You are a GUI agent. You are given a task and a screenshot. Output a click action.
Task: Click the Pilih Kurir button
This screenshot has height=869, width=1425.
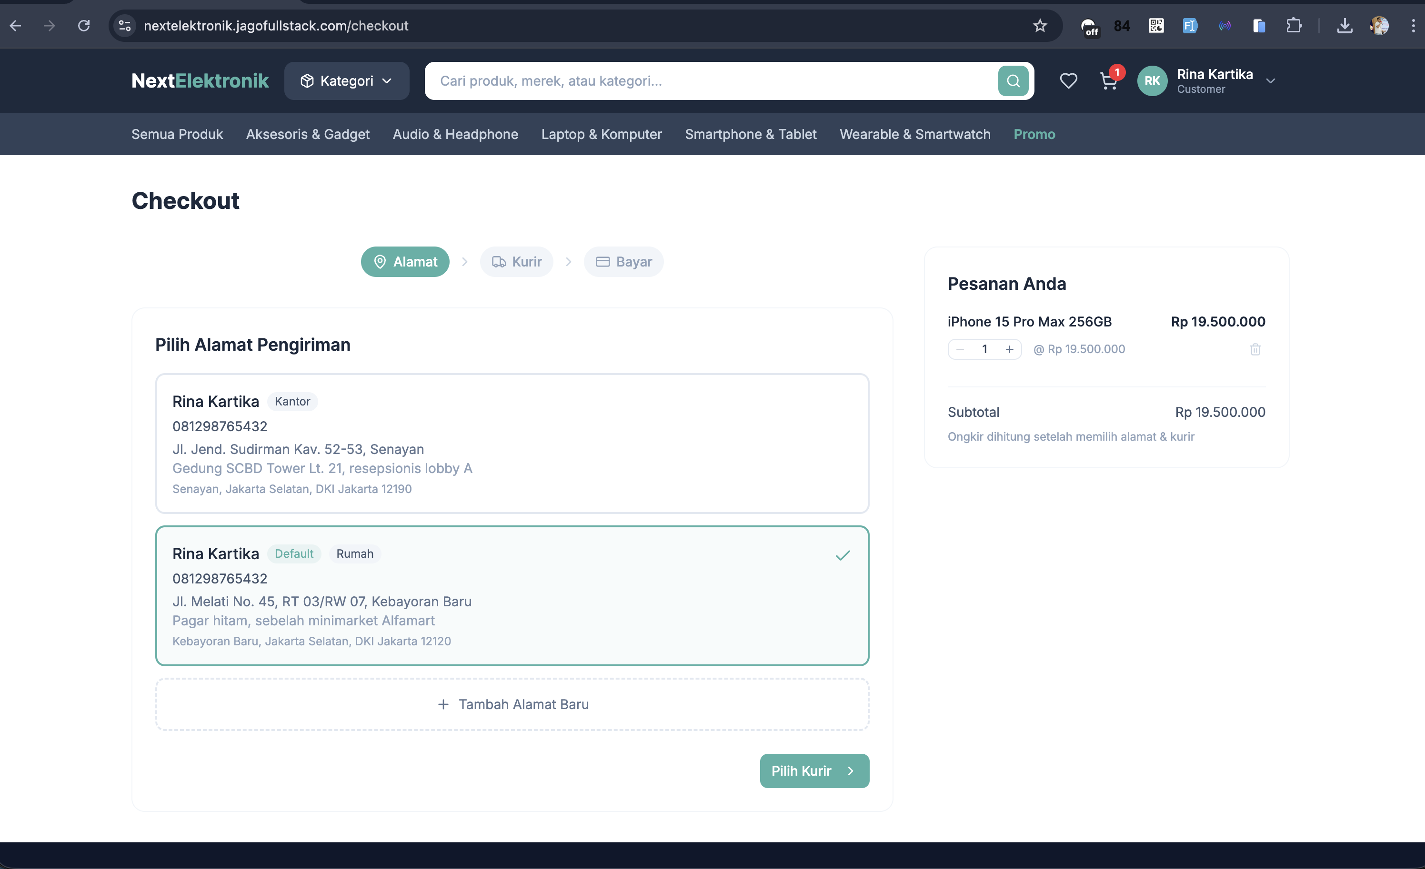814,771
